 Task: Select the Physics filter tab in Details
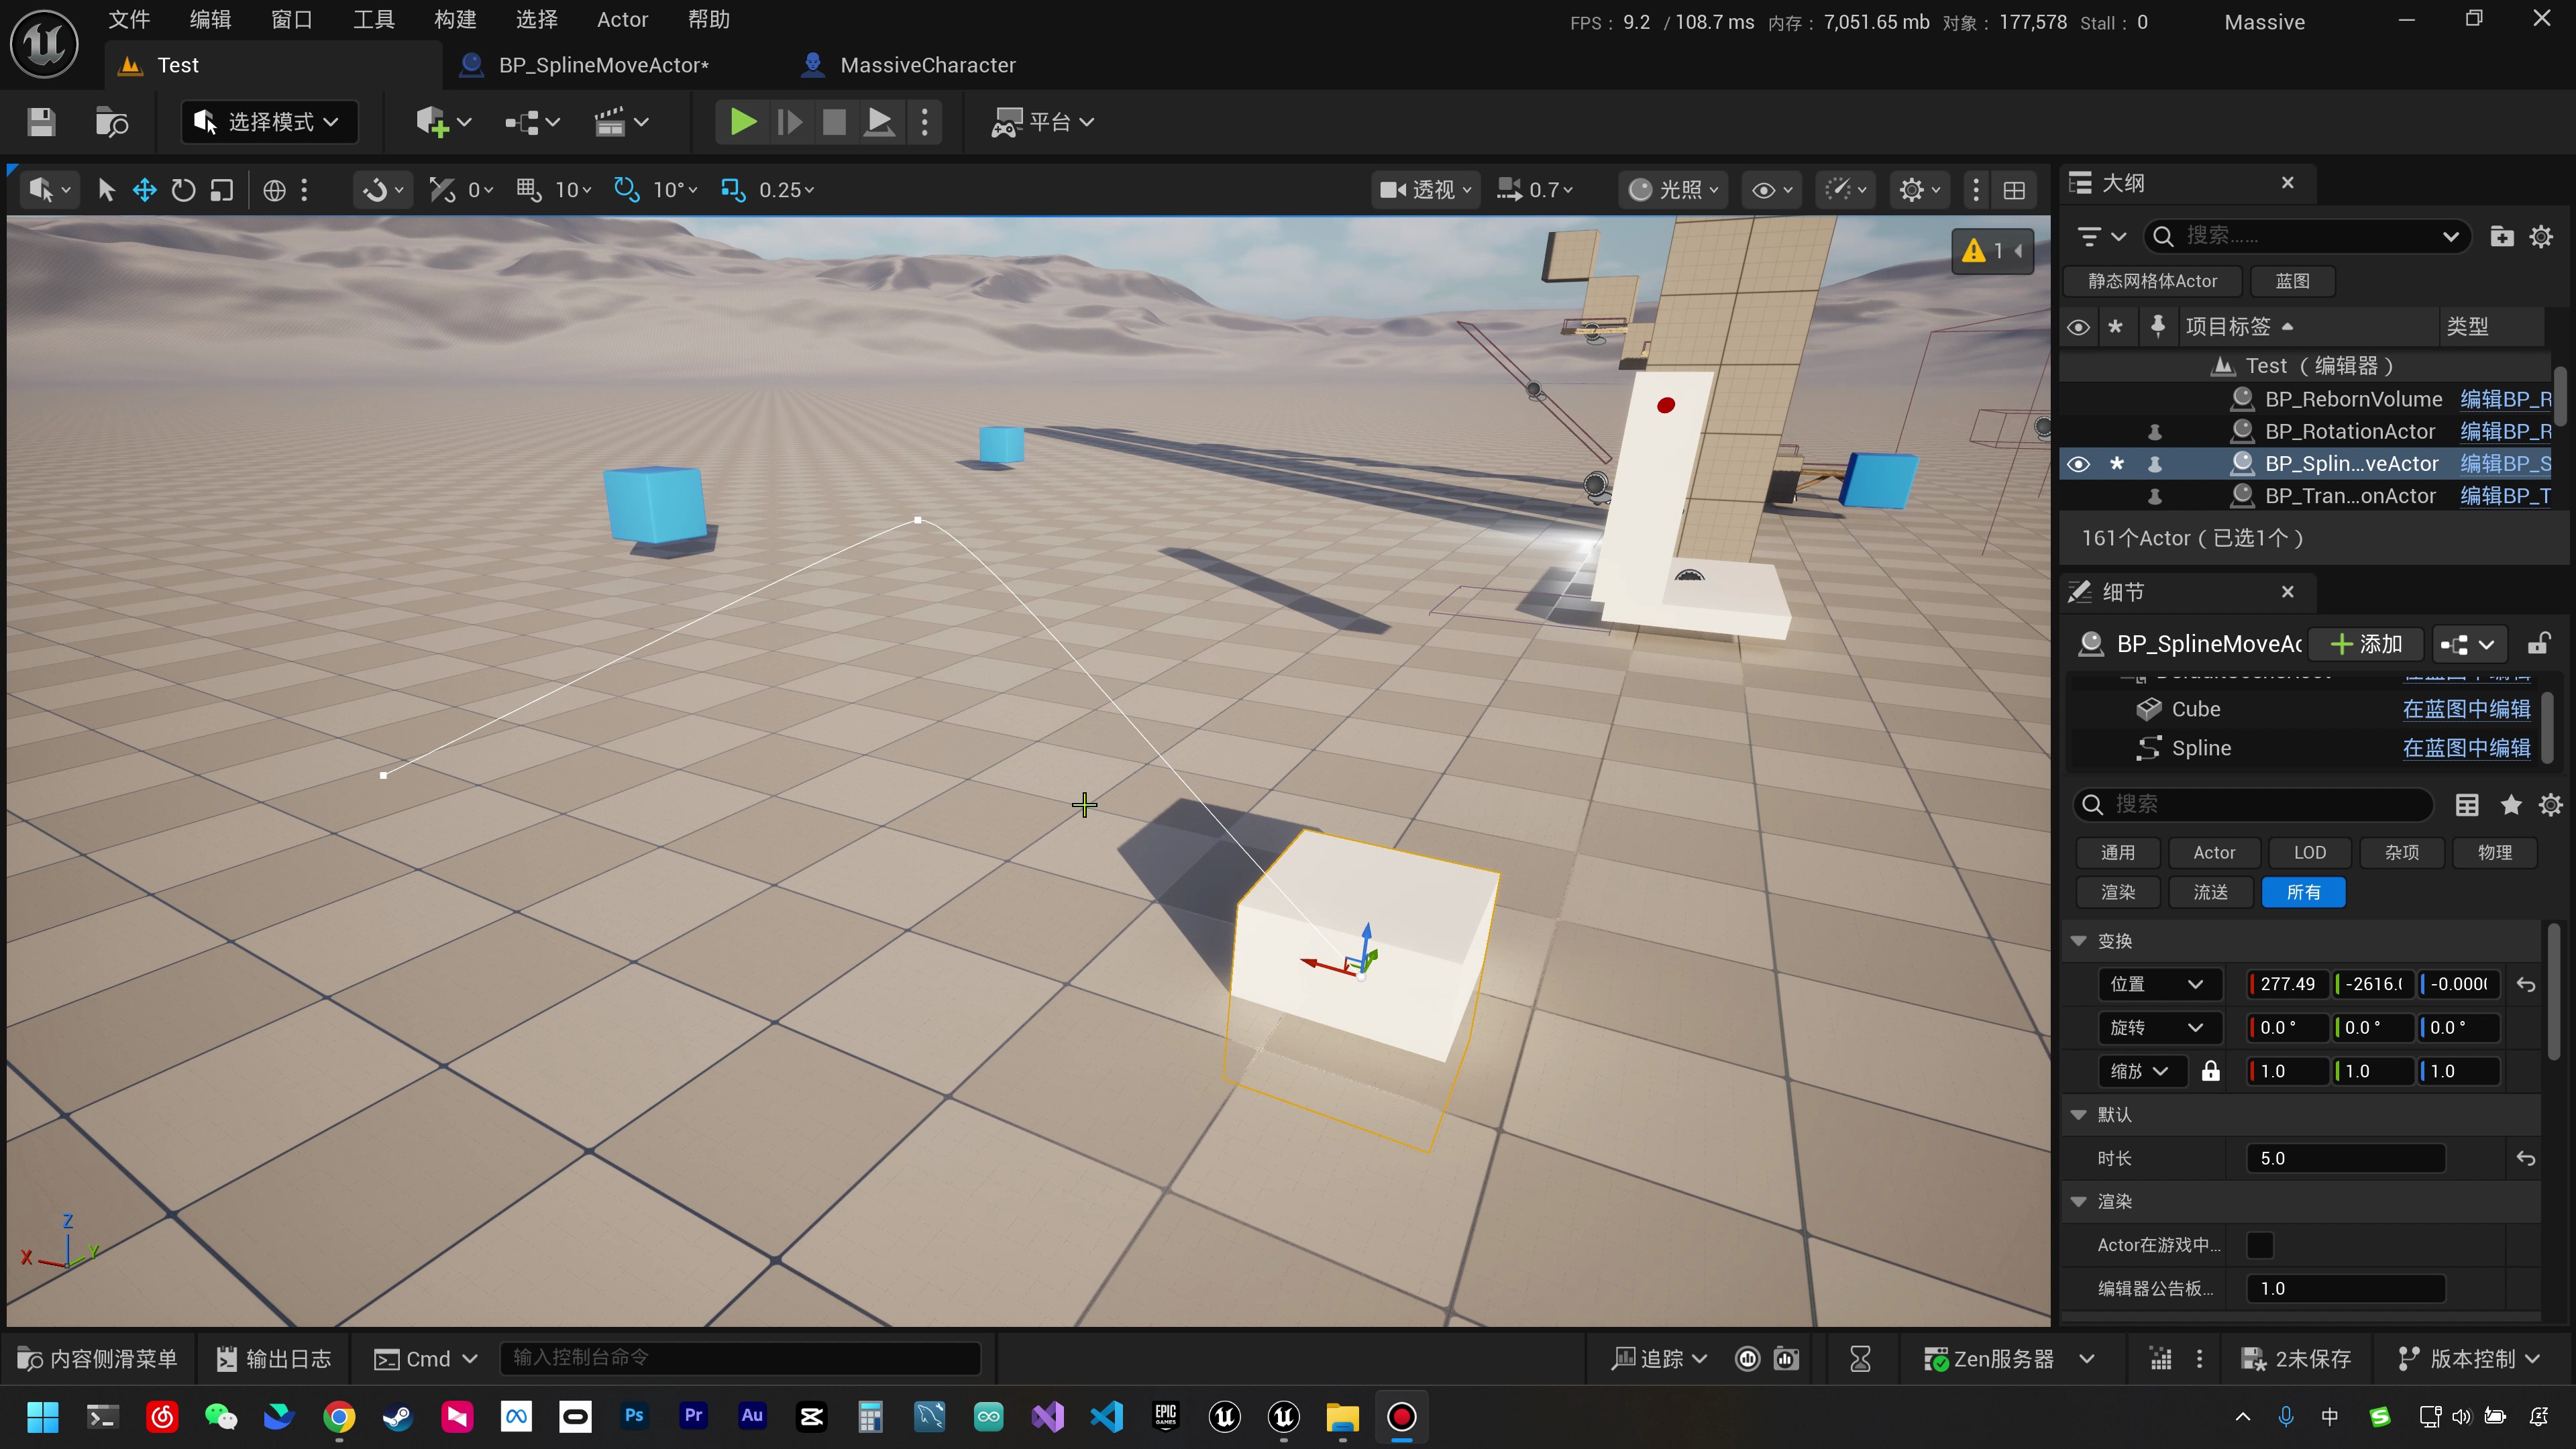coord(2494,853)
